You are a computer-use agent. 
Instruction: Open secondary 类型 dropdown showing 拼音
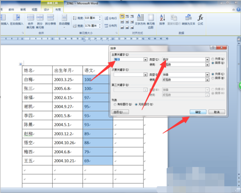click(x=207, y=75)
